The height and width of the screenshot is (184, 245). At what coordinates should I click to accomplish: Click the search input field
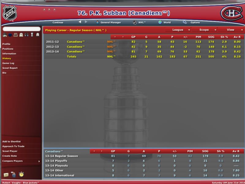[21, 29]
